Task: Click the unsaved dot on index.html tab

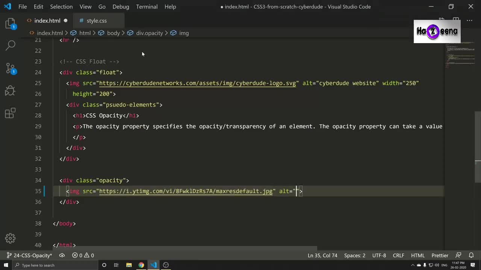Action: tap(65, 21)
